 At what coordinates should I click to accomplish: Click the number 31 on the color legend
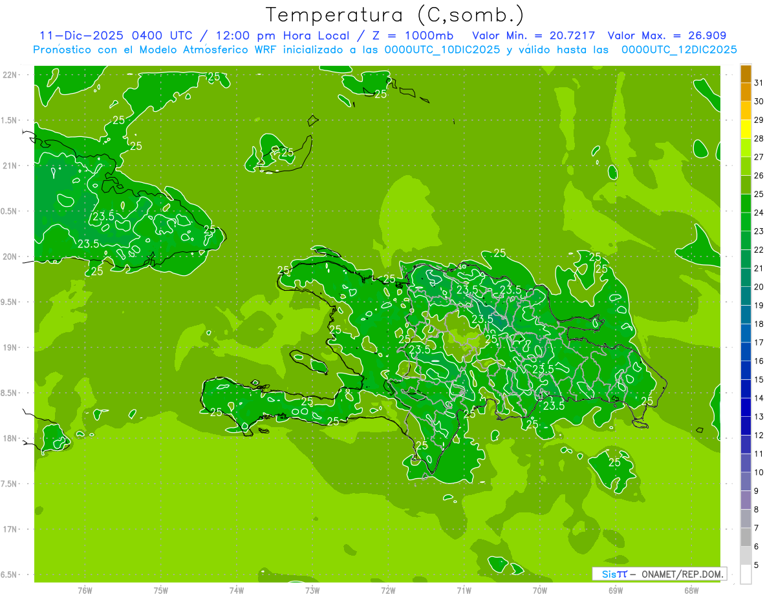(759, 83)
